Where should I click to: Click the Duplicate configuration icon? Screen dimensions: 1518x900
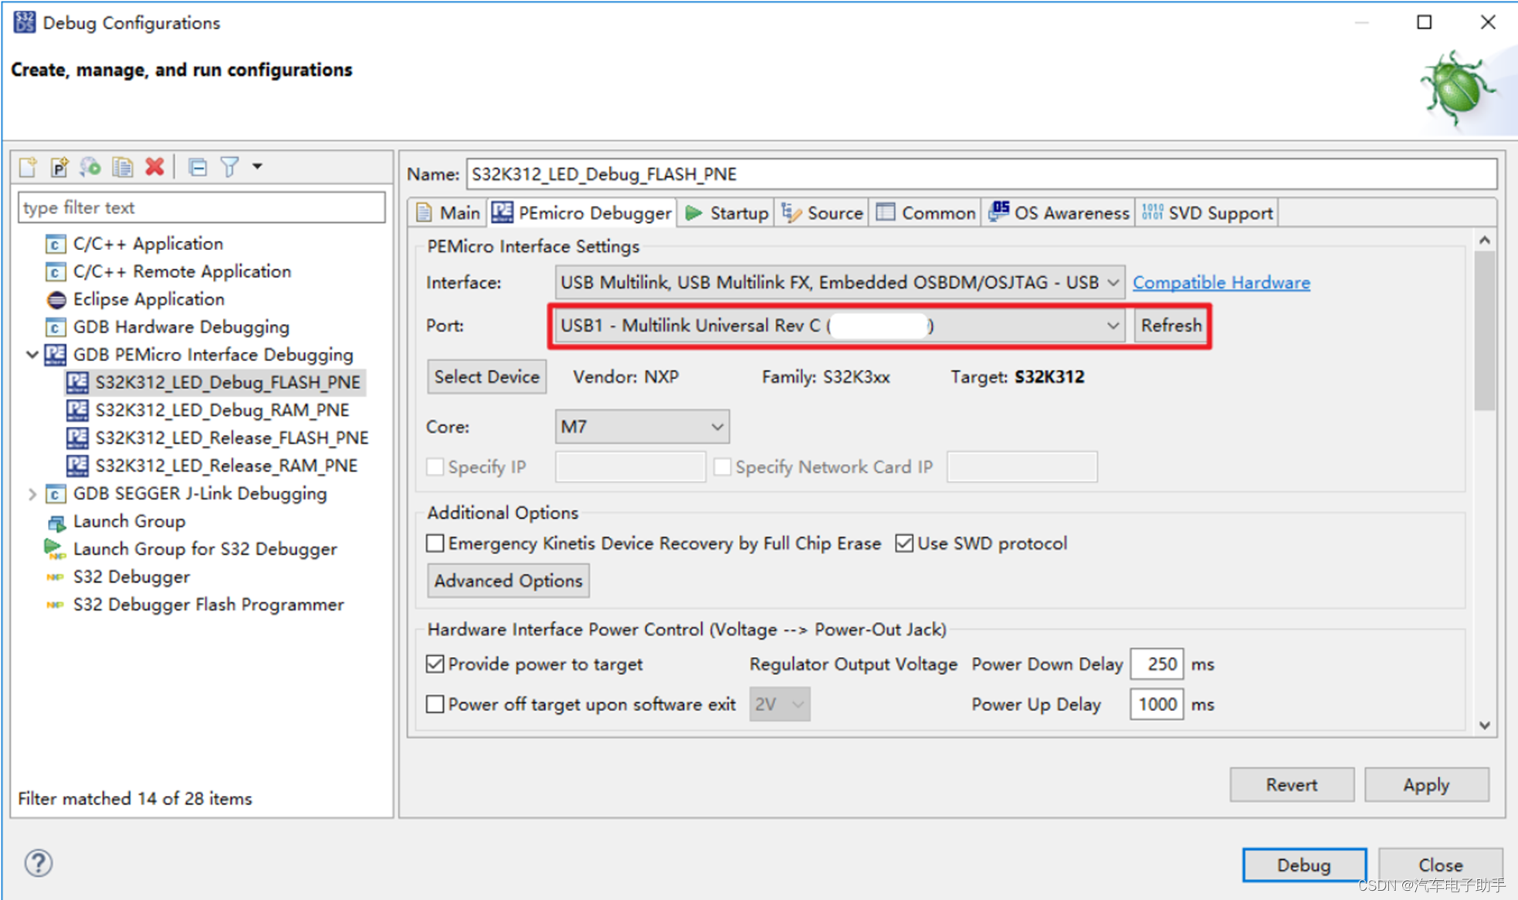tap(122, 167)
